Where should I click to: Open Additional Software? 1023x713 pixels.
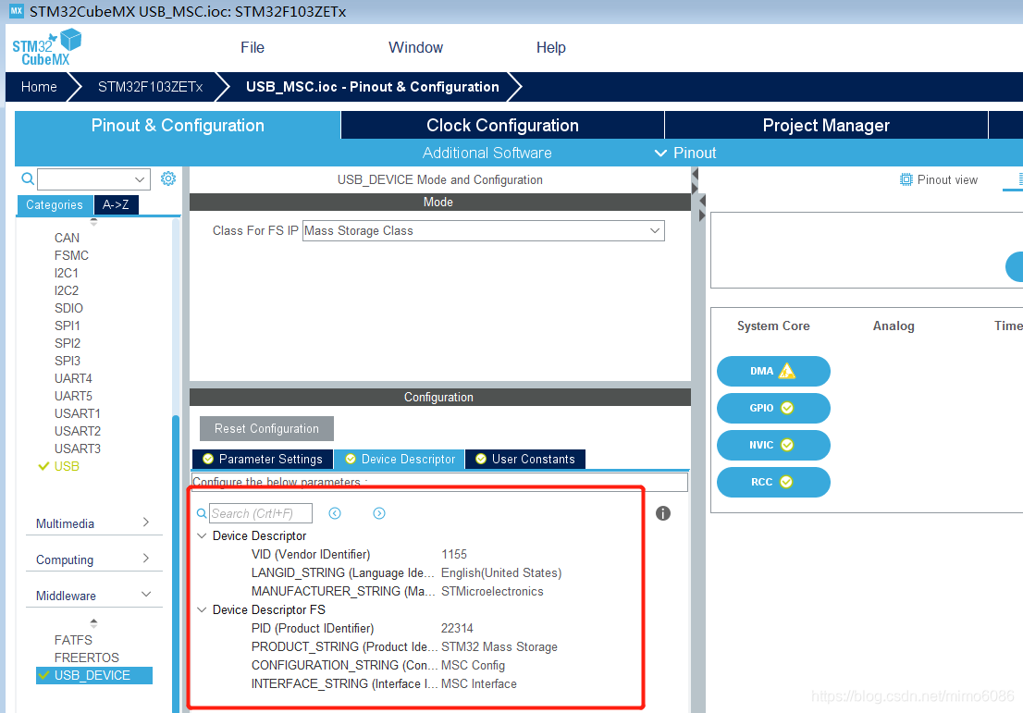[x=487, y=153]
